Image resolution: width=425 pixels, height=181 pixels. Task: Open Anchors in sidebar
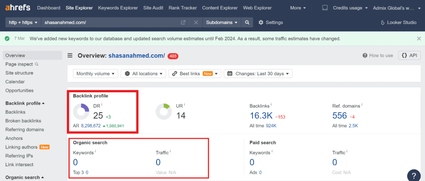14,138
